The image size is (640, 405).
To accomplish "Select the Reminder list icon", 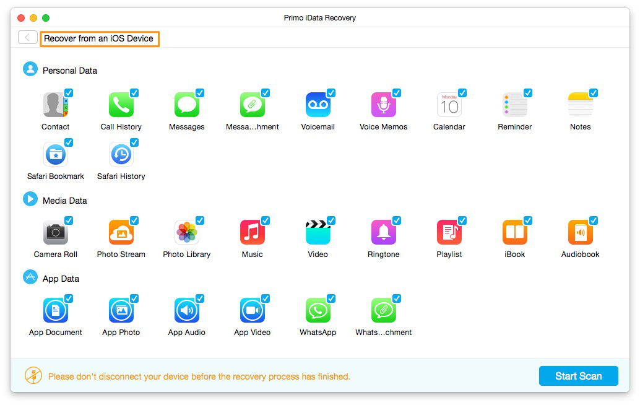I will [515, 105].
